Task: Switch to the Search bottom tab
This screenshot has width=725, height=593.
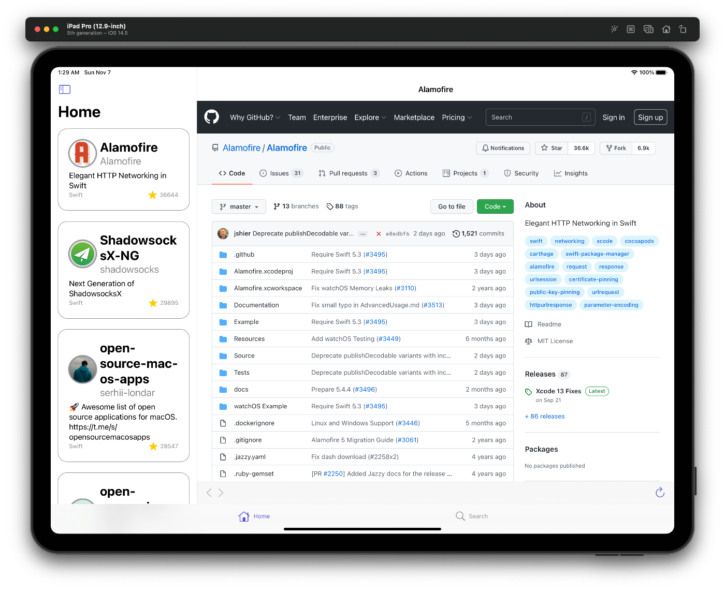Action: [x=472, y=516]
